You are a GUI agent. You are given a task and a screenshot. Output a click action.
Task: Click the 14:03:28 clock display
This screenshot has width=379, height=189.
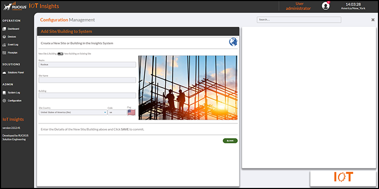coord(353,4)
